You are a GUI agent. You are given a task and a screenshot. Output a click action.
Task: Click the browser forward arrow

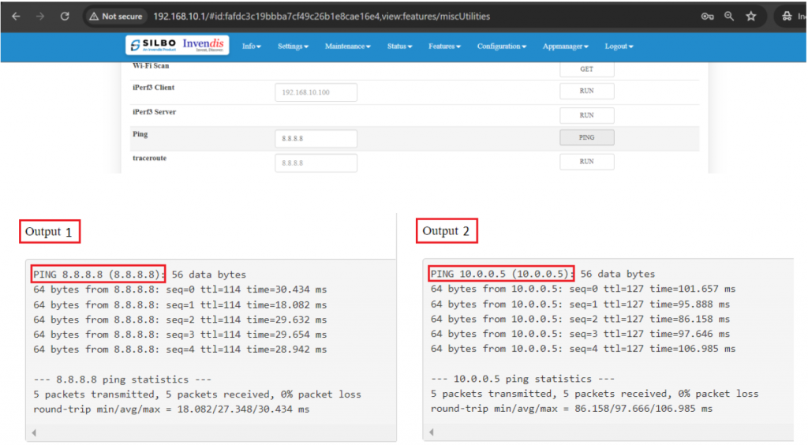[39, 16]
